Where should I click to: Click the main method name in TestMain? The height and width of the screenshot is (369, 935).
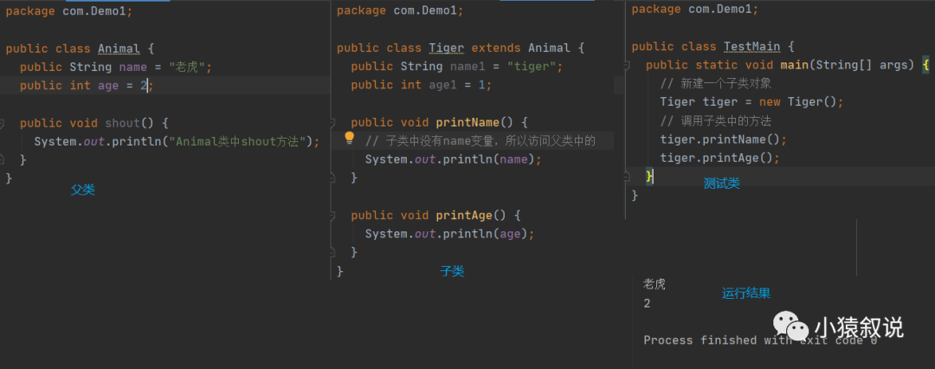click(794, 65)
